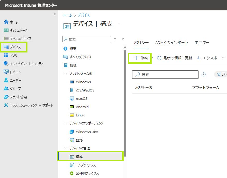Open the 作成 dropdown arrow
Screen dimensions: 227x178
pyautogui.click(x=152, y=58)
